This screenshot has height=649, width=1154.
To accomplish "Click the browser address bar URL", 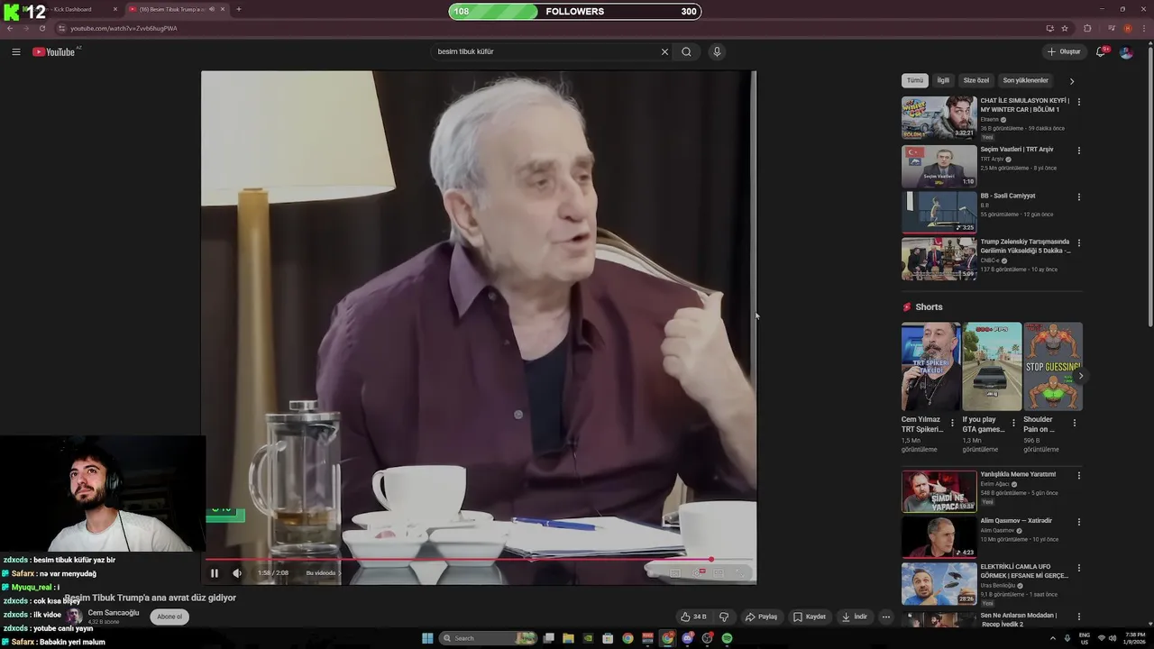I will (124, 28).
